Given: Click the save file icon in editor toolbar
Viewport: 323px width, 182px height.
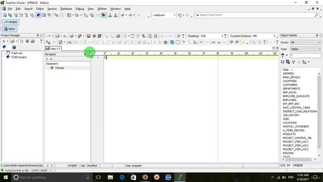Looking at the screenshot, I should tap(89, 36).
